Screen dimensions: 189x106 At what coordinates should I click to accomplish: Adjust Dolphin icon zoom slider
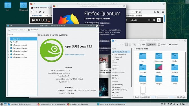(x=156, y=97)
